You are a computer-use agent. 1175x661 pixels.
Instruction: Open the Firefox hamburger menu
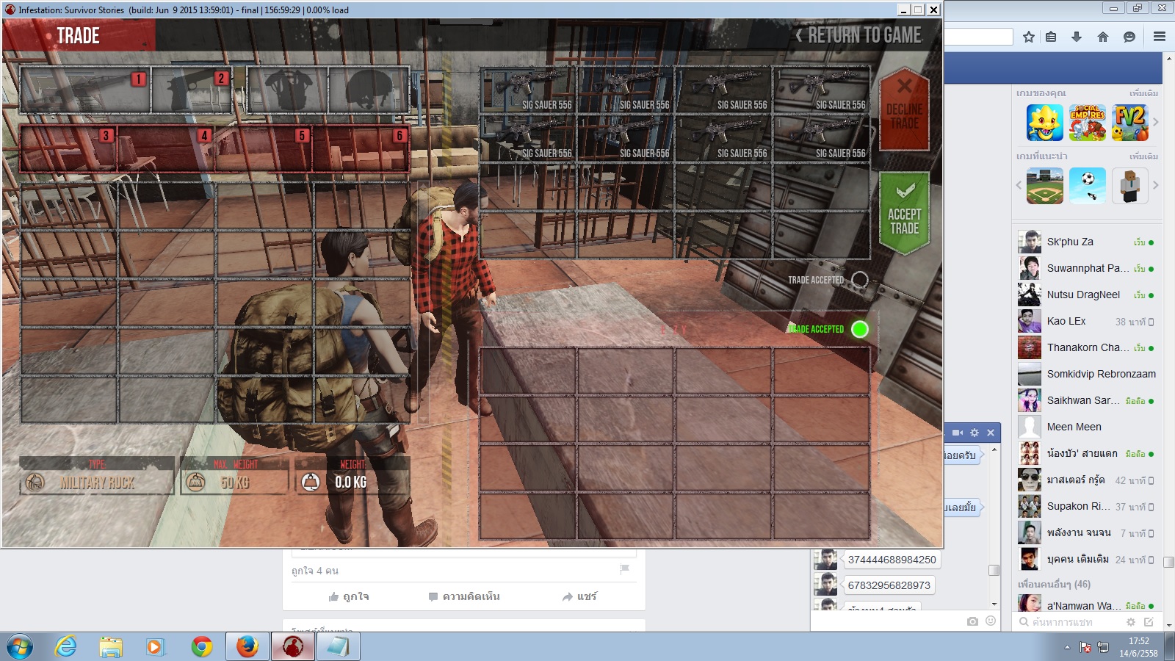coord(1160,37)
